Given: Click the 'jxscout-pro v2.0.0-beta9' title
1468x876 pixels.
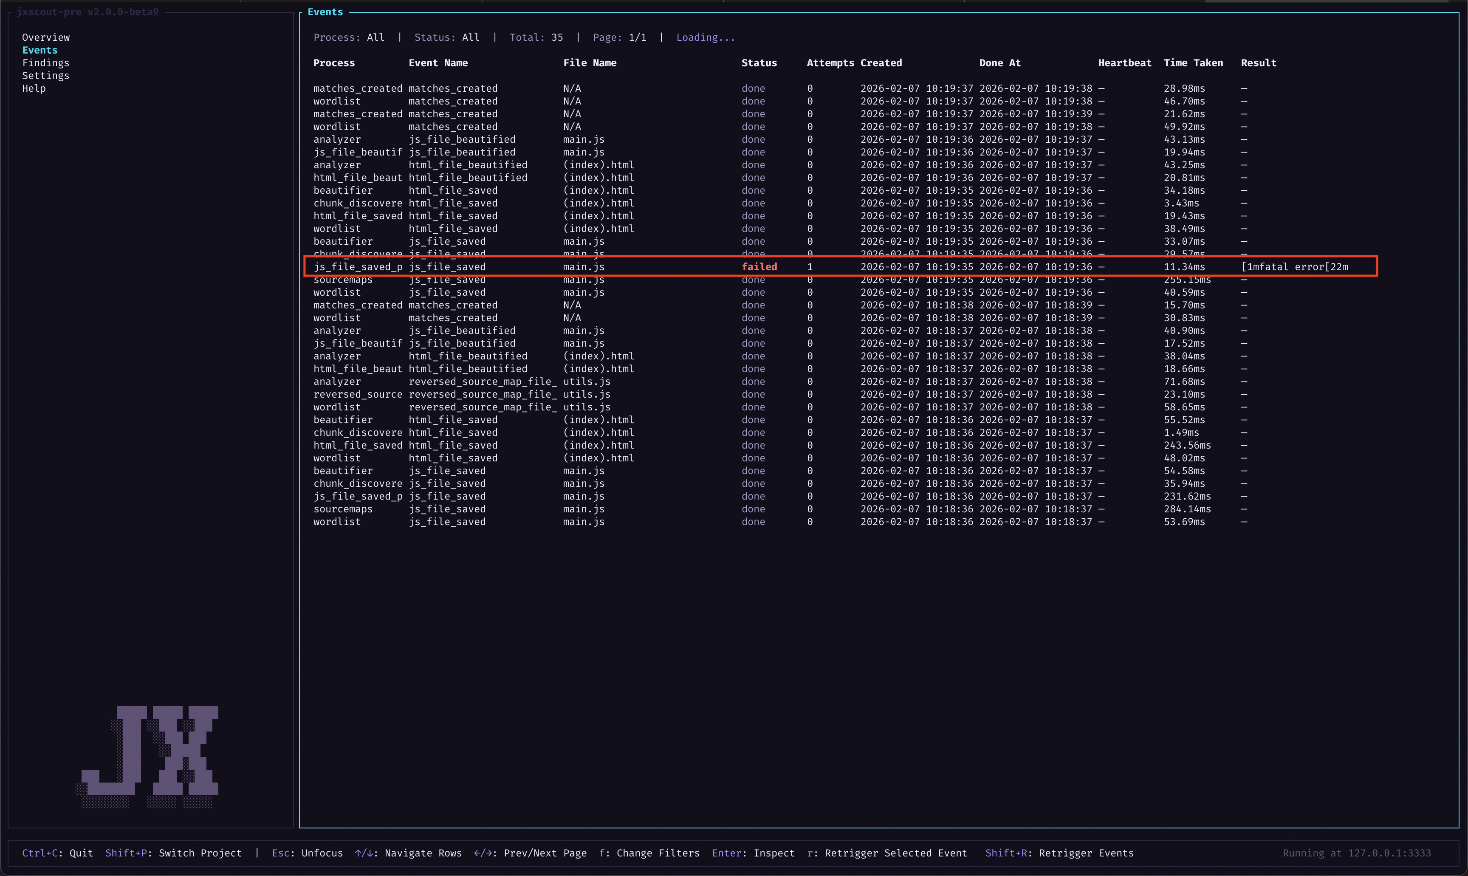Looking at the screenshot, I should pos(88,12).
